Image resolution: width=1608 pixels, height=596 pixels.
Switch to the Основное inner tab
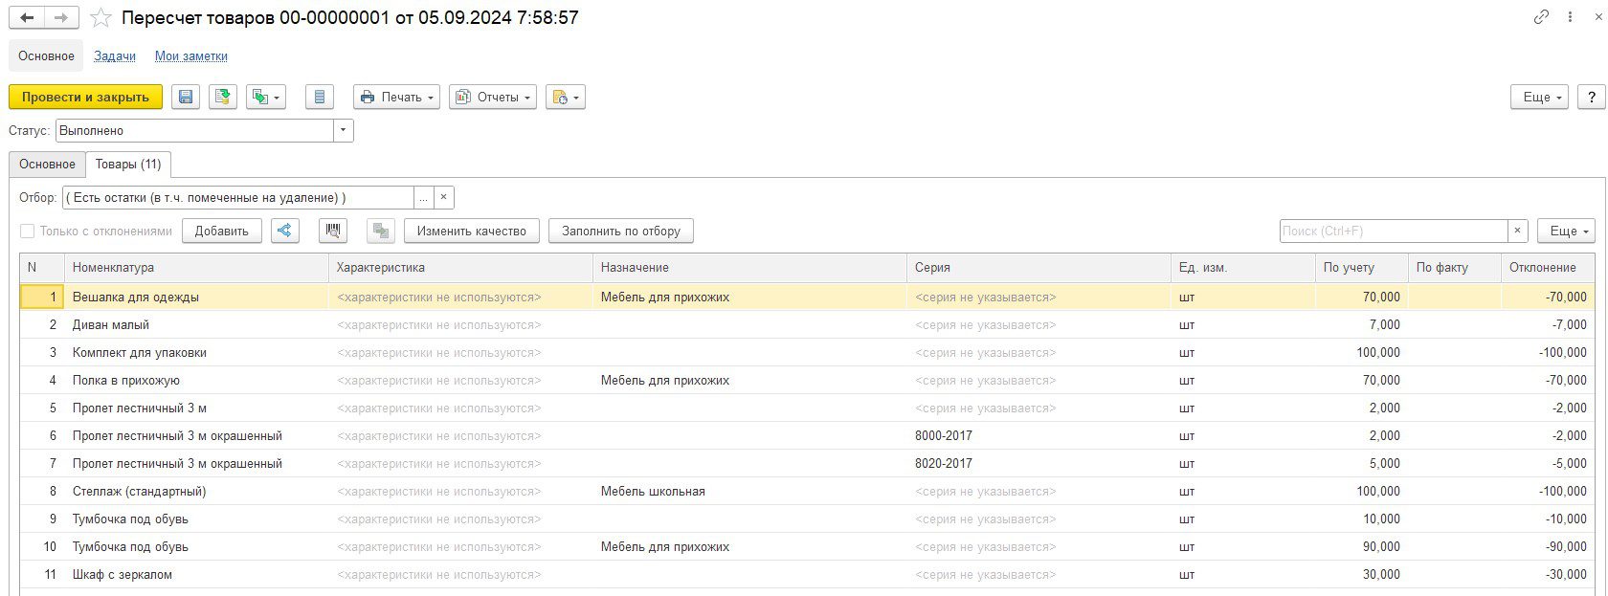click(x=47, y=164)
